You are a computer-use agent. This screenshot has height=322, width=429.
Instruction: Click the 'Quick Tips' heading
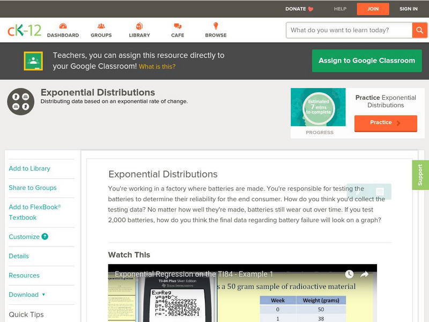point(26,314)
